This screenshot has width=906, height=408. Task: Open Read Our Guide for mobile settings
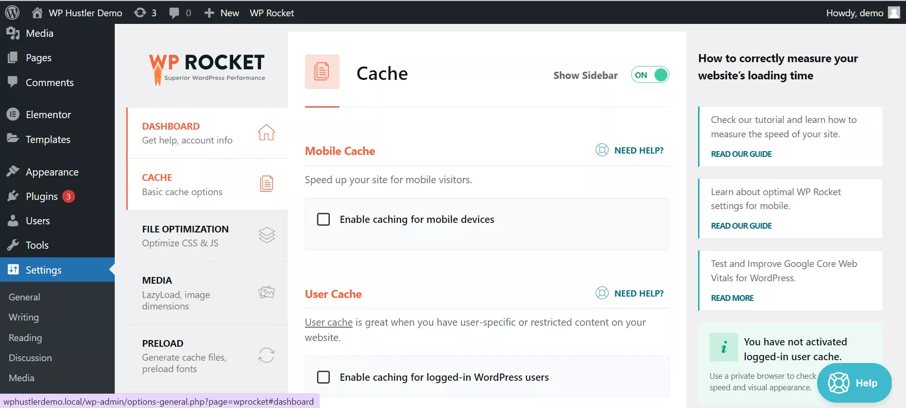741,226
